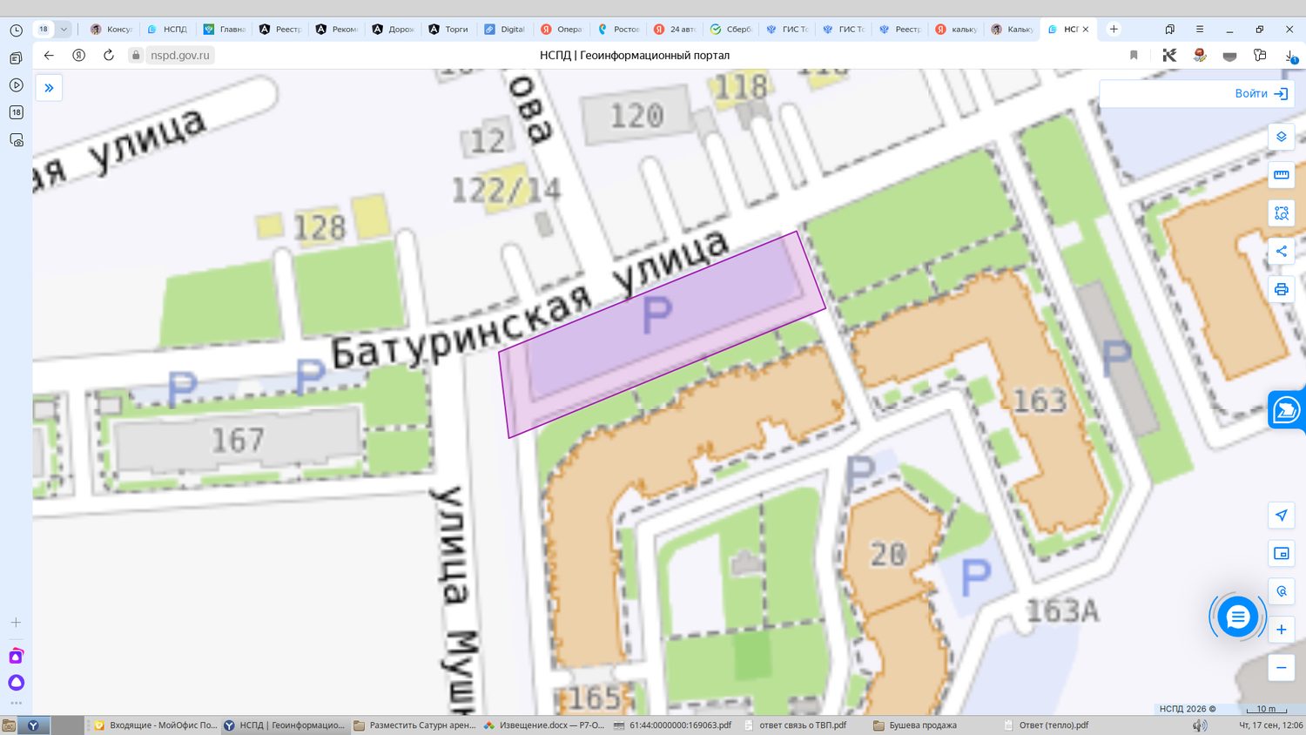Activate the area search selection tool
Viewport: 1306px width, 735px height.
point(1282,213)
